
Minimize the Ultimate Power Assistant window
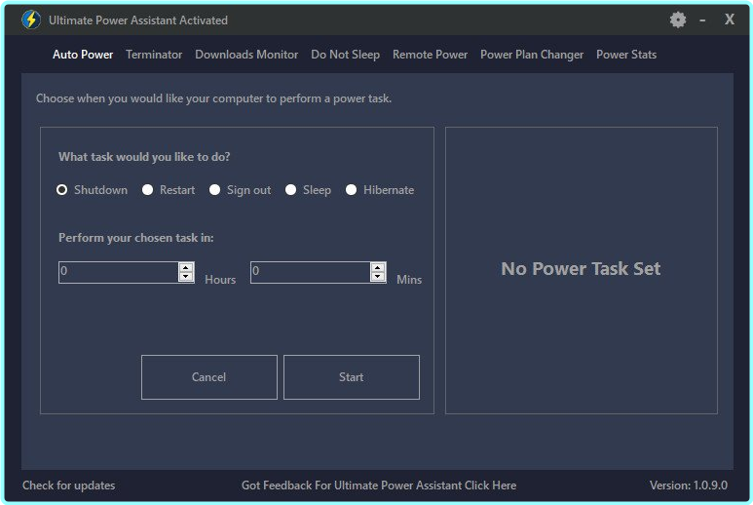tap(702, 19)
